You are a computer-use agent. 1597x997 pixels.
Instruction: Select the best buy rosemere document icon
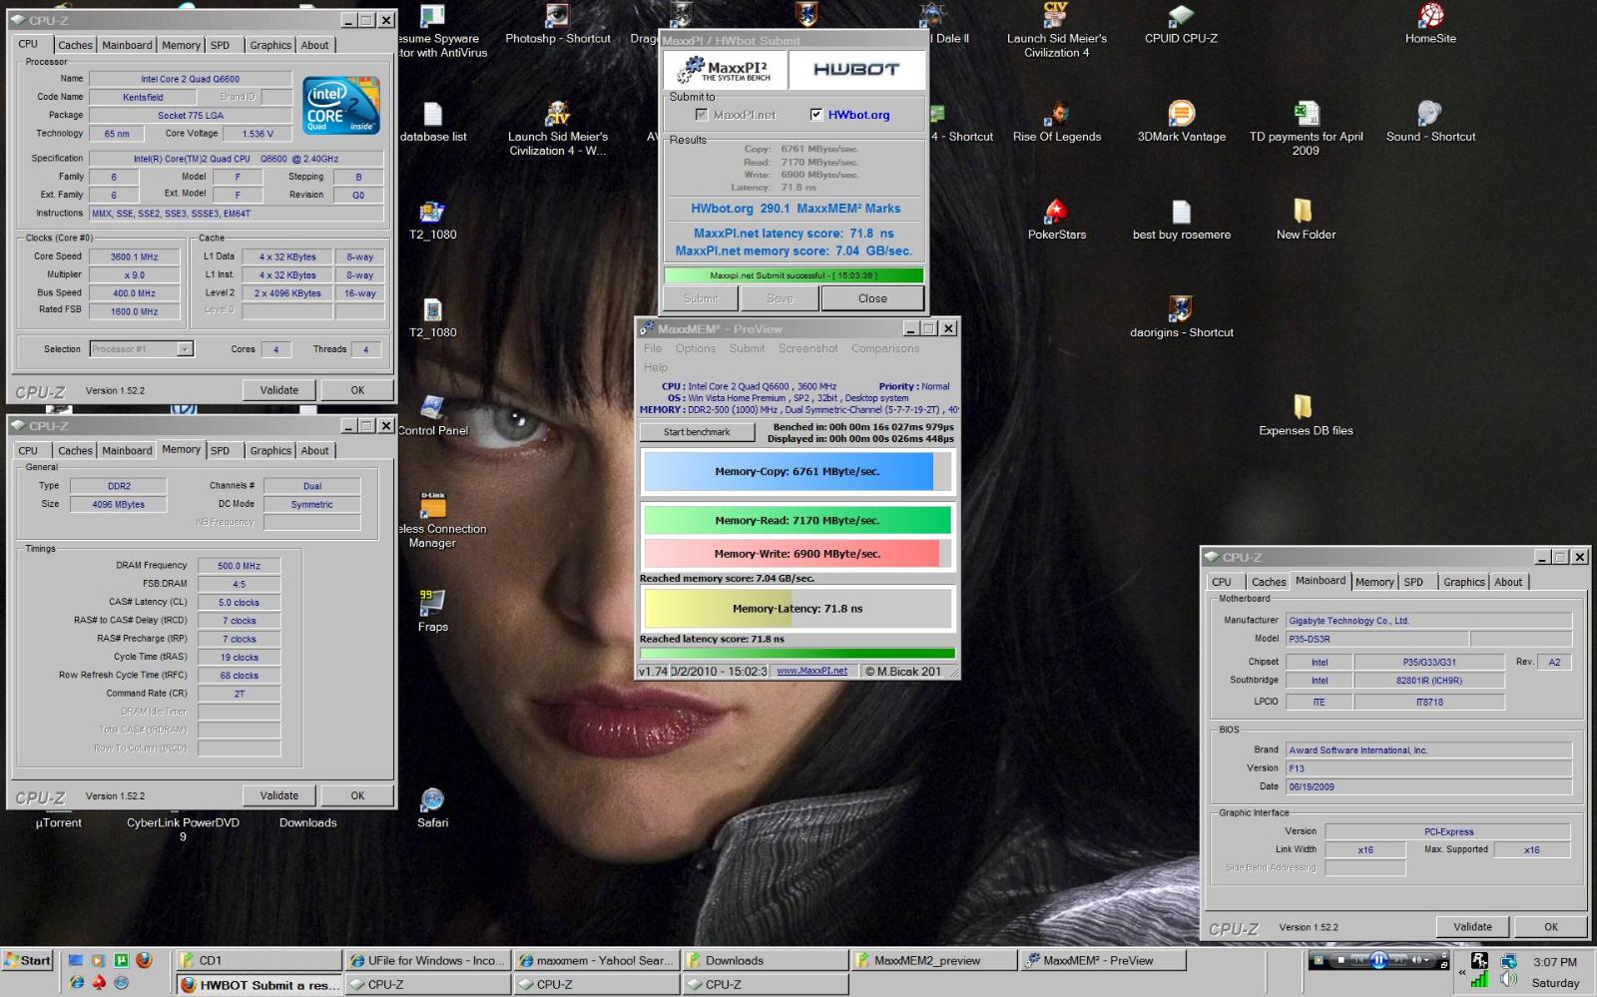(1182, 221)
